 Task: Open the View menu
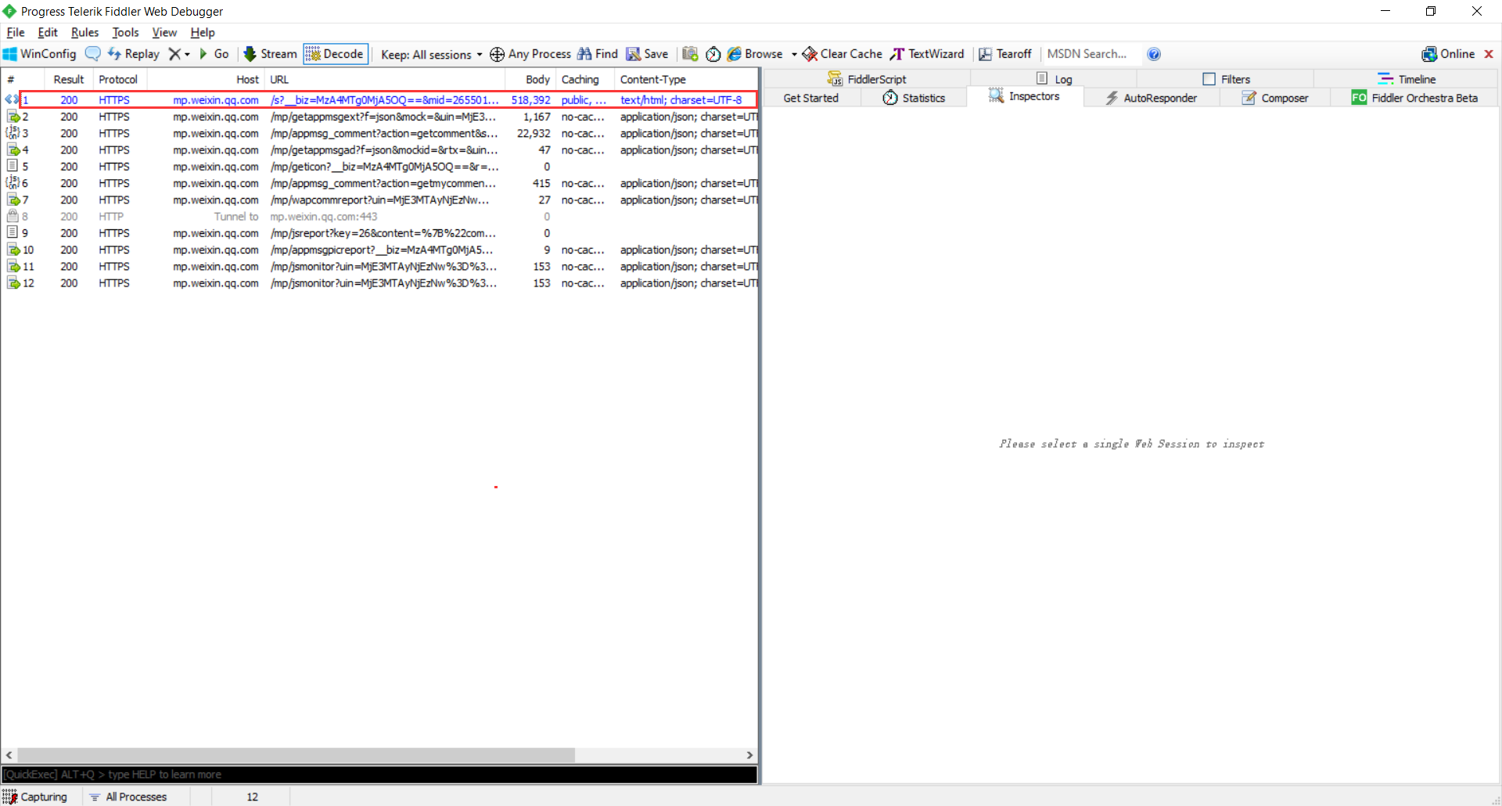coord(164,32)
